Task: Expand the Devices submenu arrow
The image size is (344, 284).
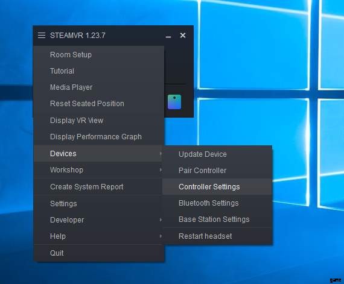Action: (161, 154)
